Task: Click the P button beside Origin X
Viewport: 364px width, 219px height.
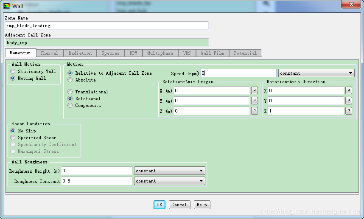Action: (255, 90)
